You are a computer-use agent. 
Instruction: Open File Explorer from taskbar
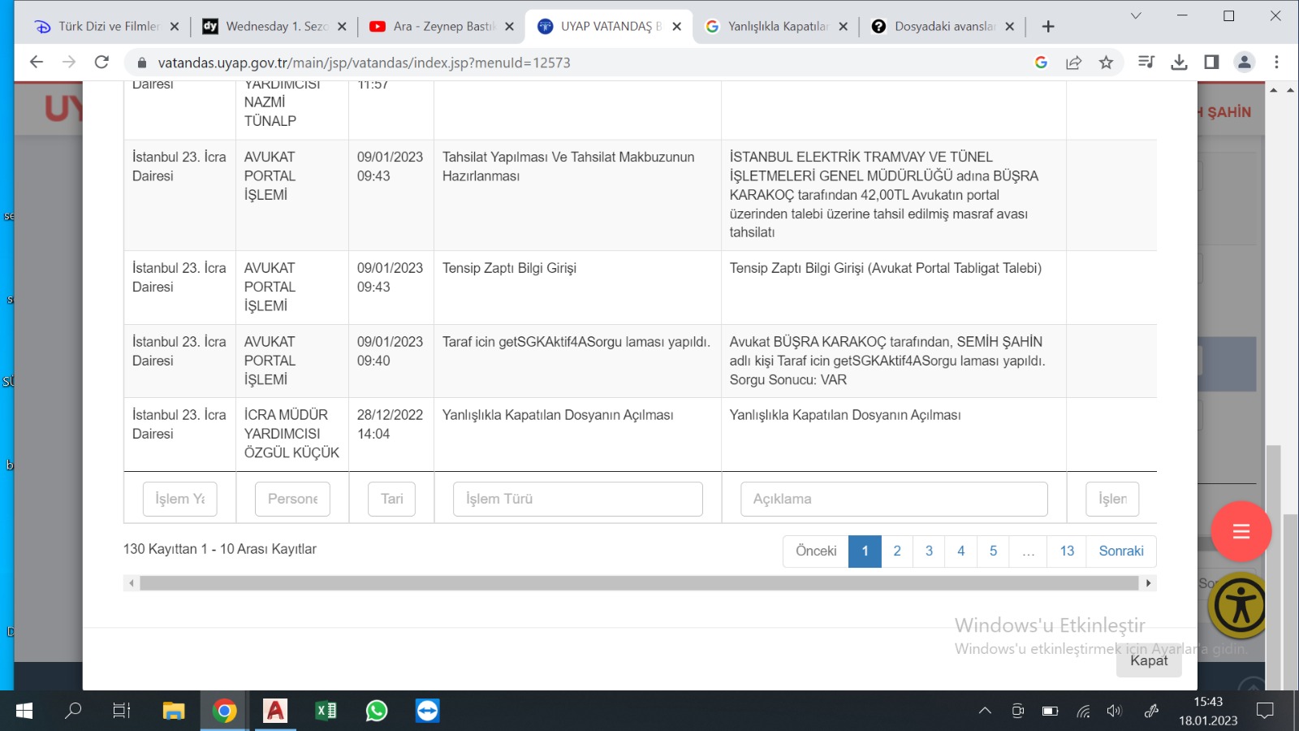pyautogui.click(x=173, y=712)
